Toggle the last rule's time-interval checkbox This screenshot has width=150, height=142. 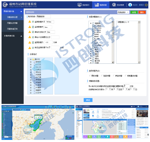(x=33, y=48)
